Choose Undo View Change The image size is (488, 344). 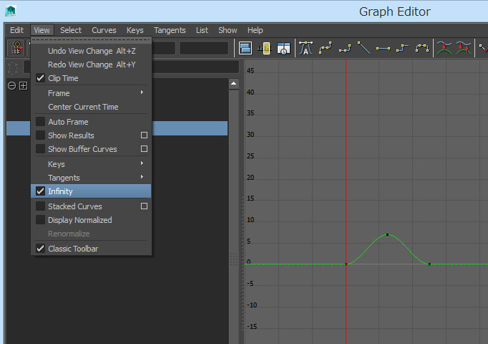click(91, 50)
